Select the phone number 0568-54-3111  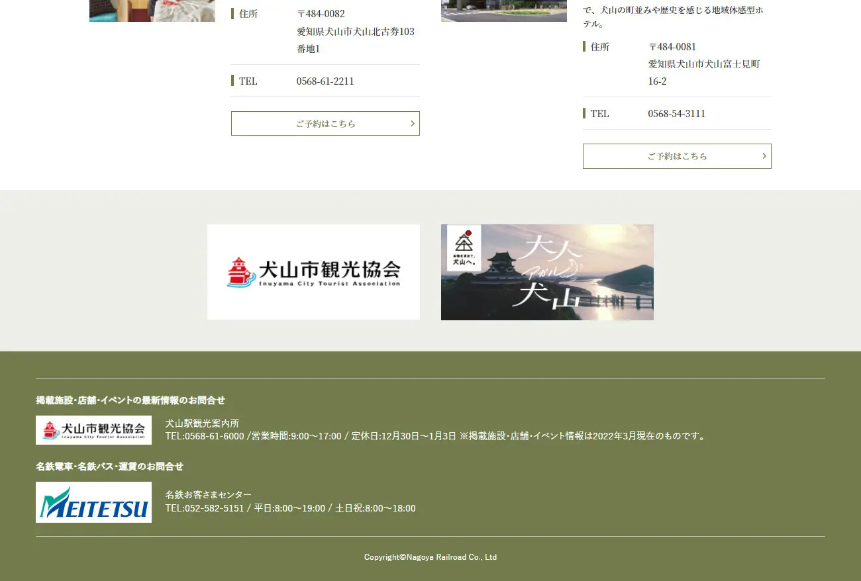tap(677, 114)
